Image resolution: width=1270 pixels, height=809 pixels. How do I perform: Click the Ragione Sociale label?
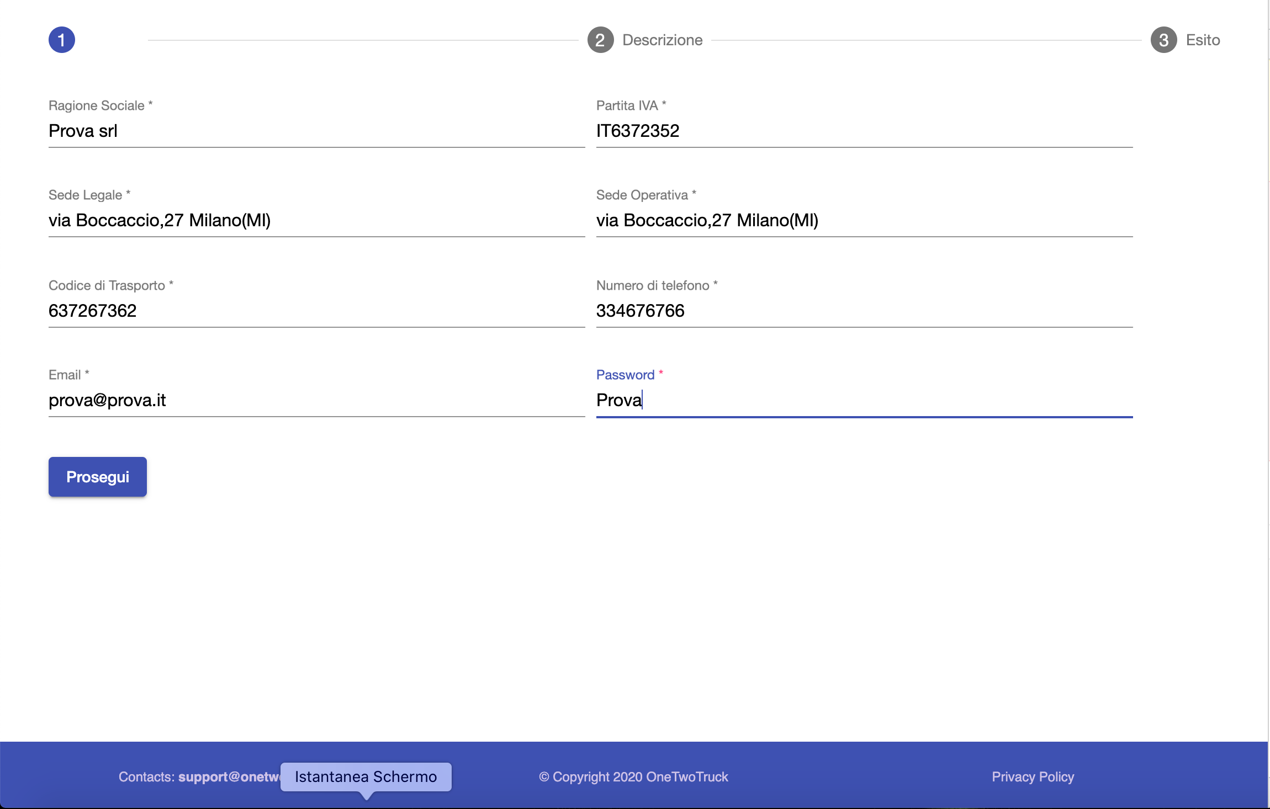tap(97, 105)
